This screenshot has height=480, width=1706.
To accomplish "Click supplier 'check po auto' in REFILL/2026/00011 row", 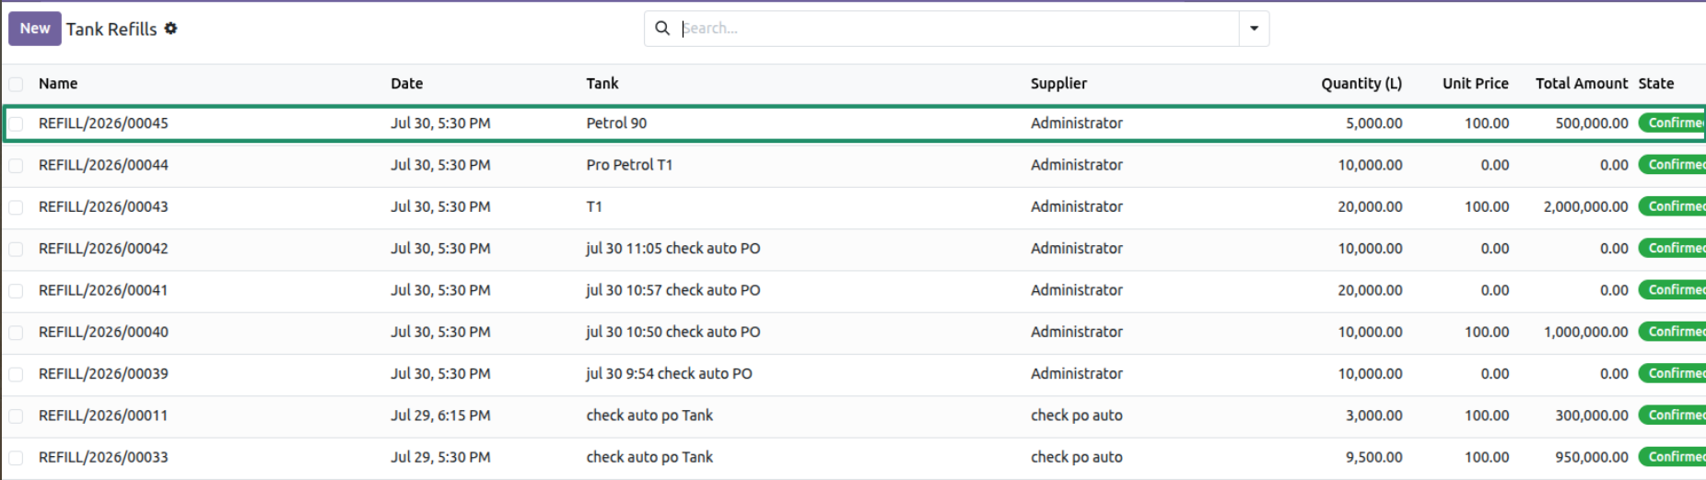I will (1076, 416).
